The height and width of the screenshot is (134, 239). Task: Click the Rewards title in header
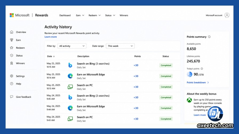pos(42,15)
